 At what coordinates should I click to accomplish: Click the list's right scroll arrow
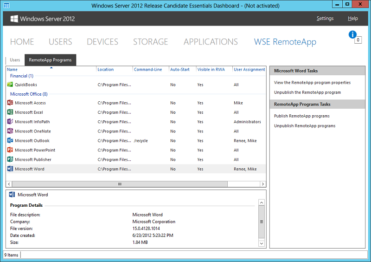pos(263,184)
